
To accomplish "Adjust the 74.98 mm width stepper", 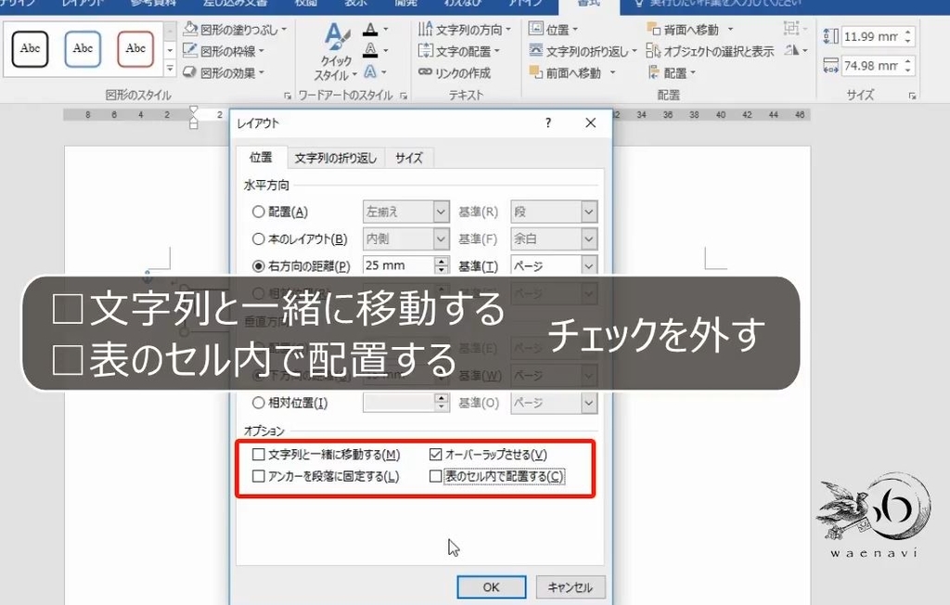I will [x=907, y=66].
